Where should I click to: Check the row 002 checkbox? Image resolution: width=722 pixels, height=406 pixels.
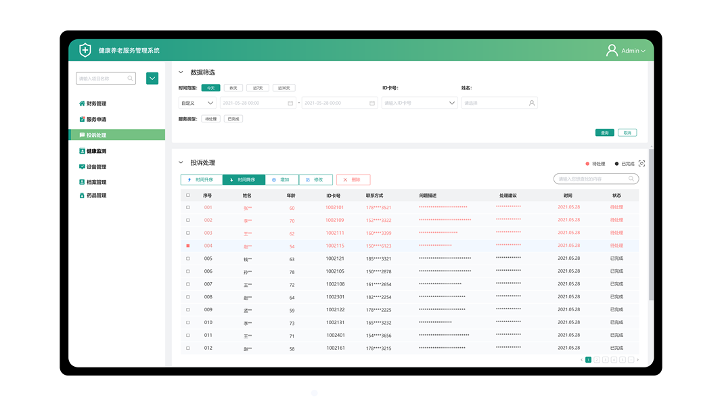tap(188, 220)
